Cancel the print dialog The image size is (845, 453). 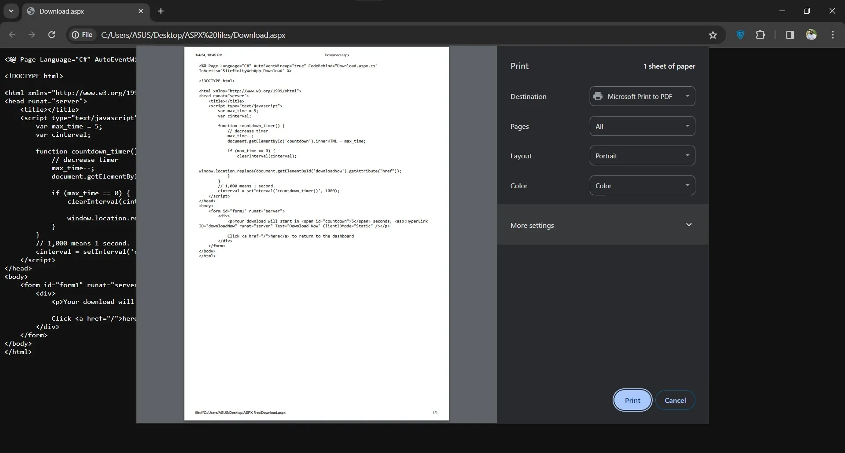(676, 400)
